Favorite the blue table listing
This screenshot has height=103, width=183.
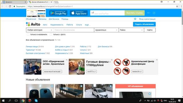[81, 86]
